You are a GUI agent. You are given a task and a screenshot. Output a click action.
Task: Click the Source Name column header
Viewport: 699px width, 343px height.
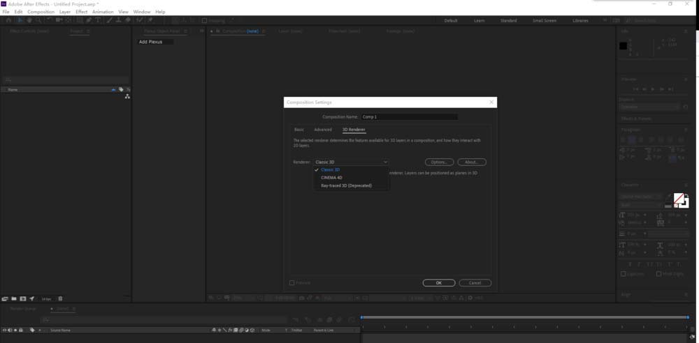coord(60,330)
